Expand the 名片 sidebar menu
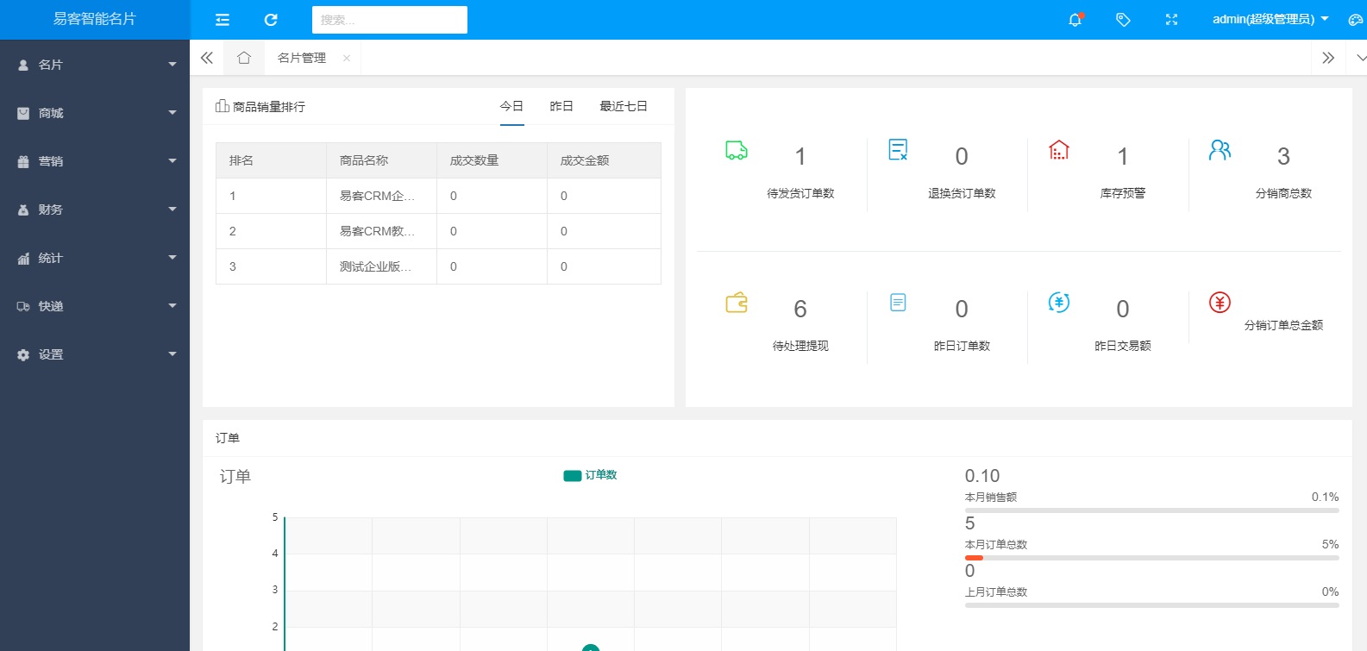The height and width of the screenshot is (651, 1367). tap(95, 65)
